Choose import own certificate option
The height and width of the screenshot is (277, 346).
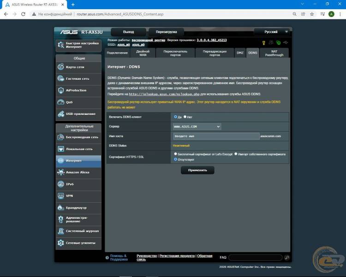[236, 154]
